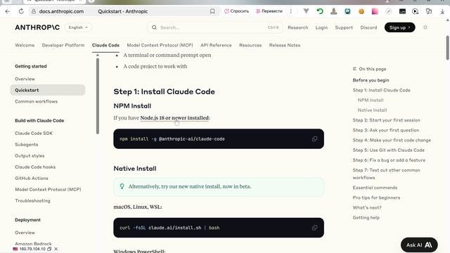Open the three-dot menu beside Перевести
This screenshot has width=450, height=253.
coord(290,11)
